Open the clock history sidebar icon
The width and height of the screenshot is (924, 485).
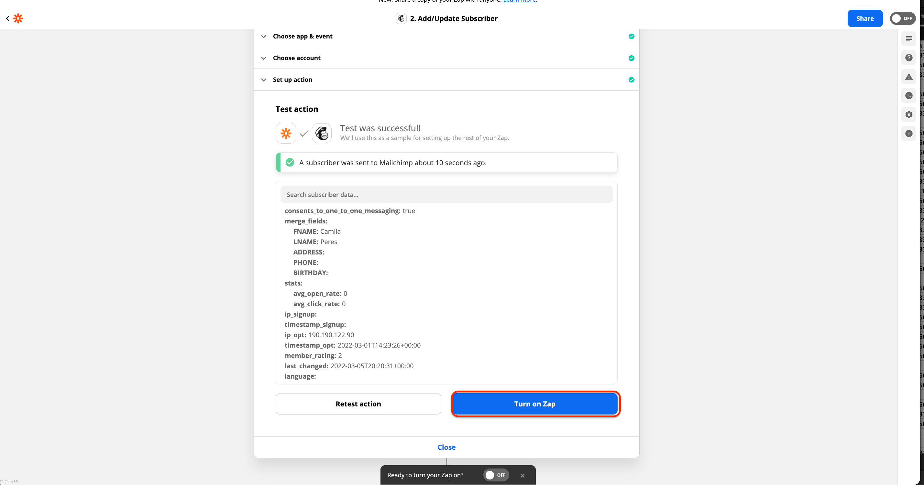(908, 96)
